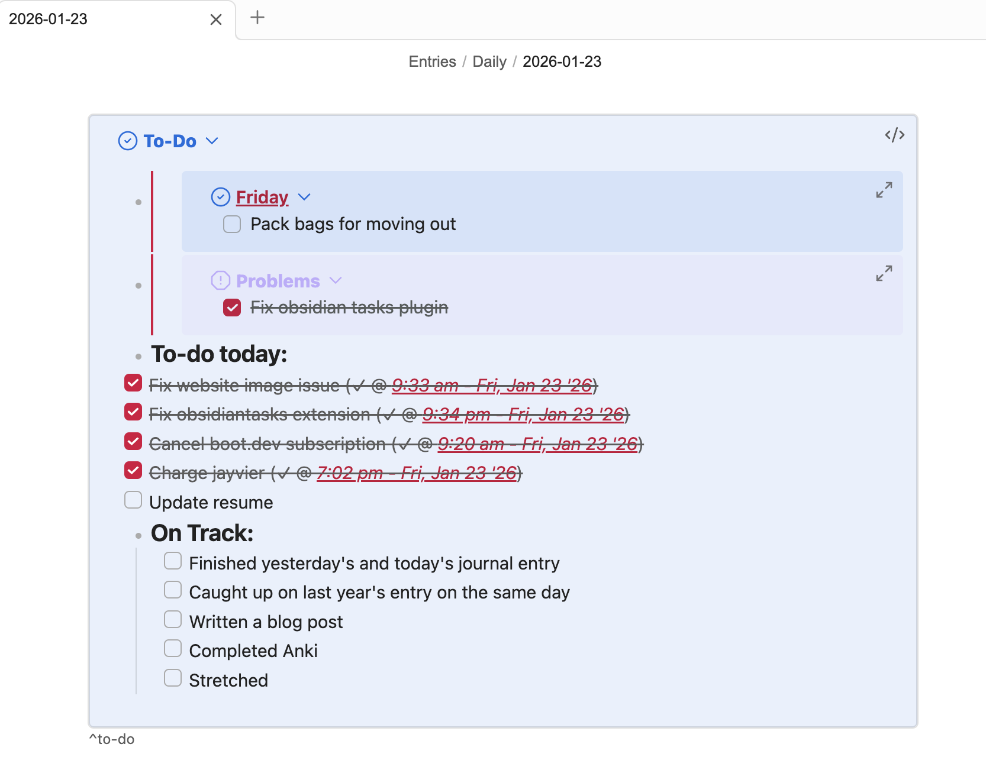The height and width of the screenshot is (770, 986).
Task: Click expand icon on Problems callout
Action: click(884, 273)
